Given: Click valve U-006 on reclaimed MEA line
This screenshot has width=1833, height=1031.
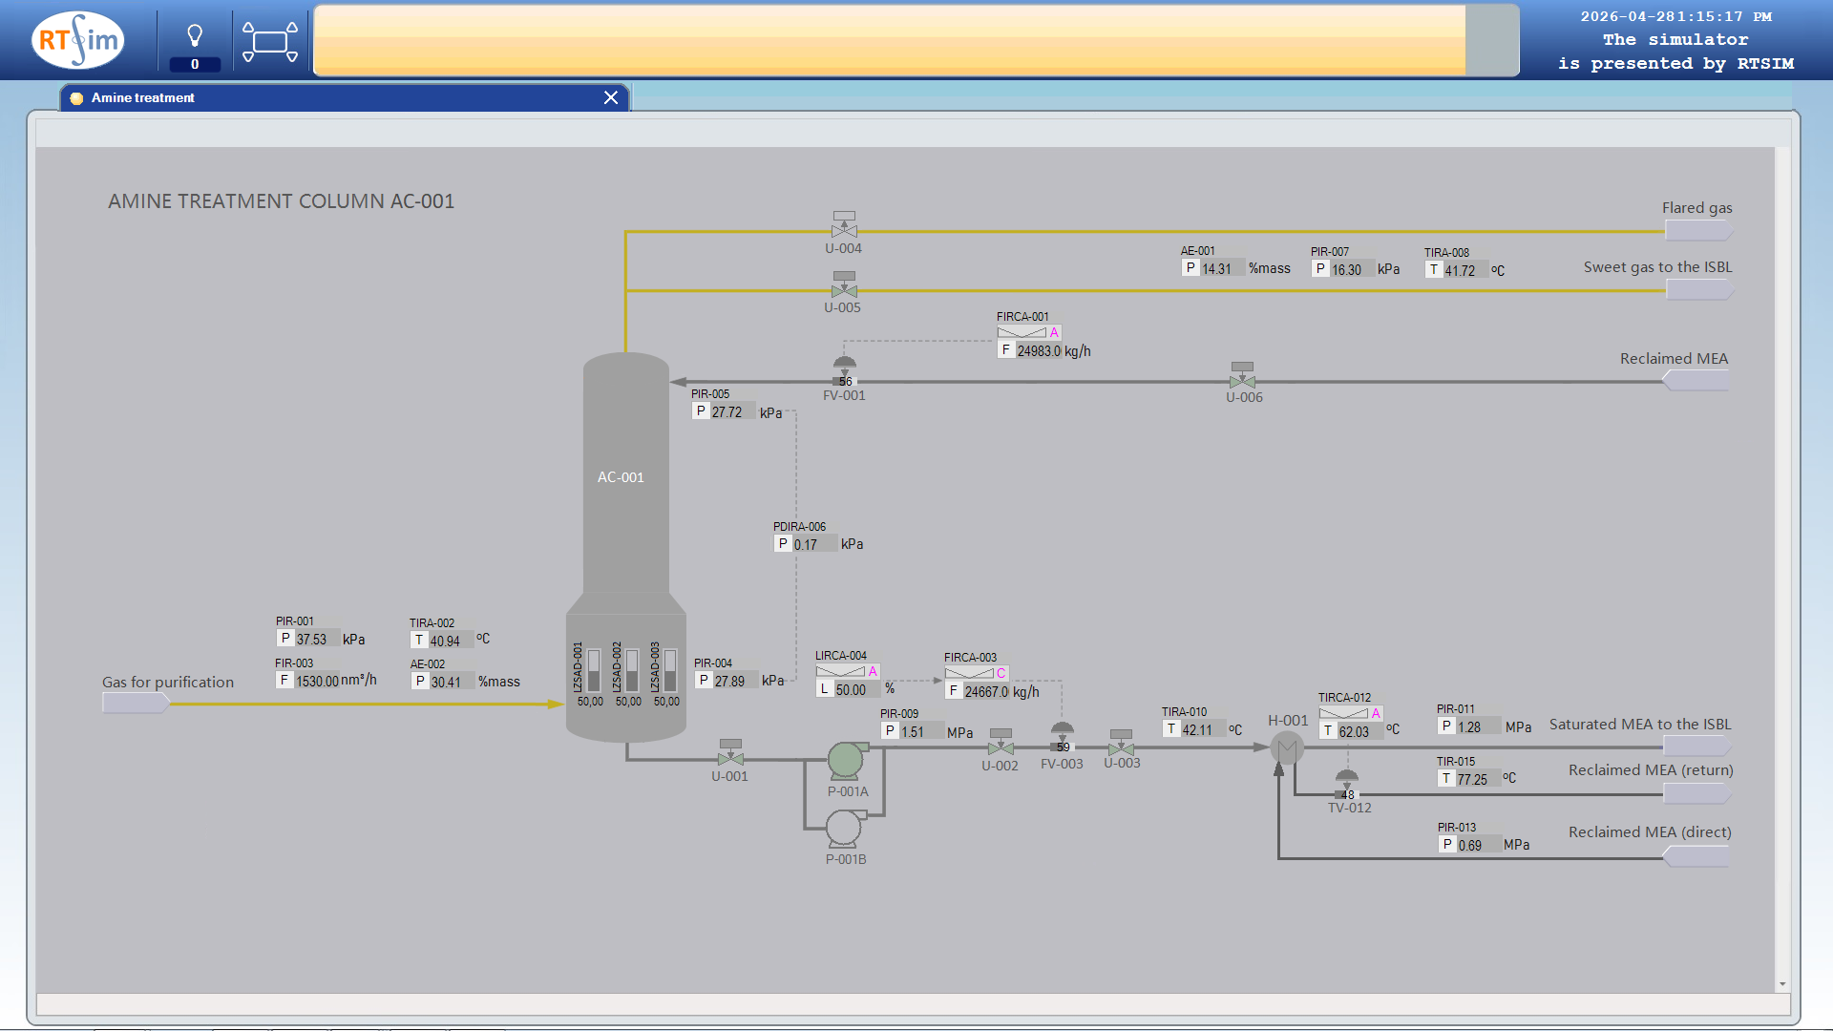Looking at the screenshot, I should 1242,374.
